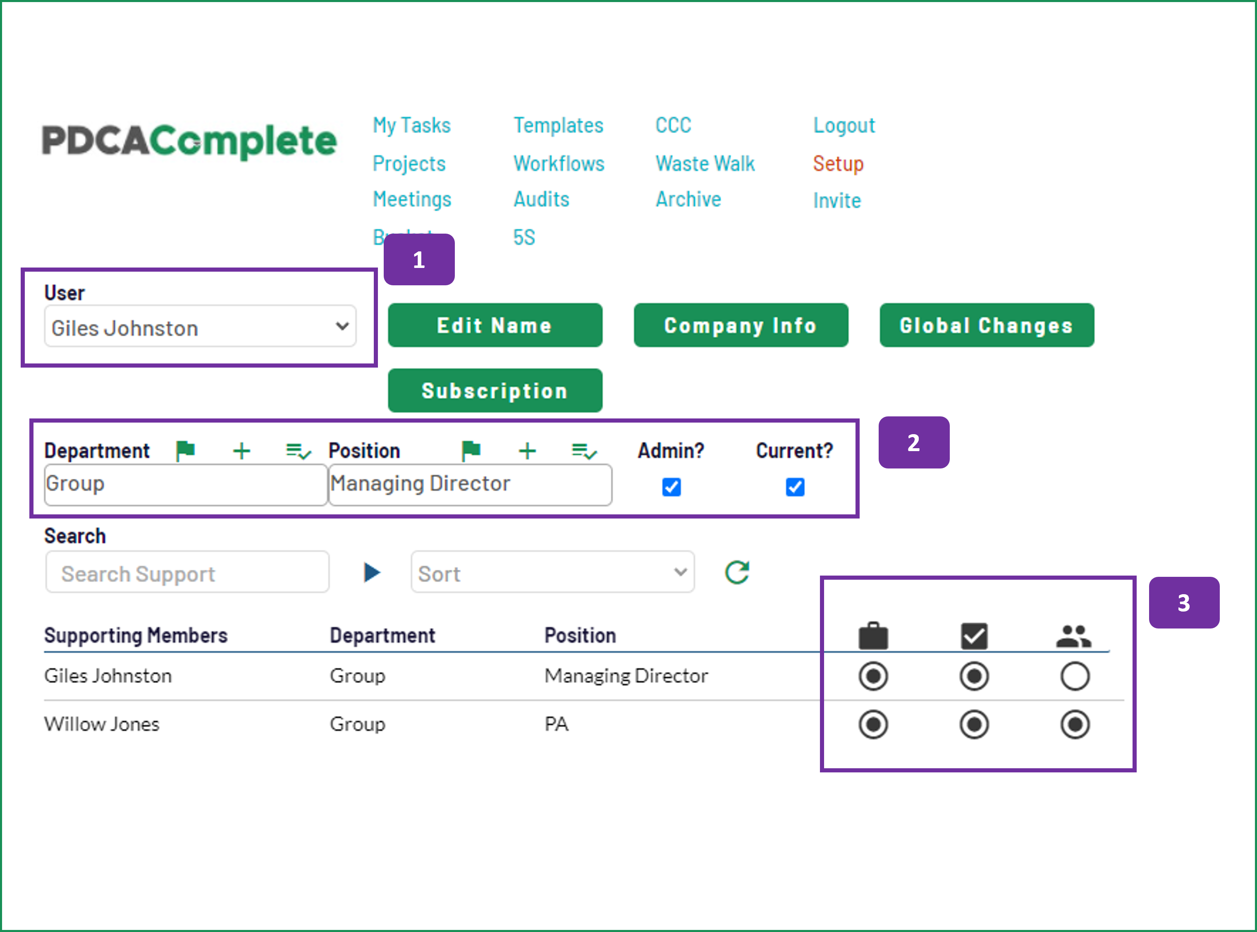Viewport: 1257px width, 932px height.
Task: Open the Audits page
Action: [x=541, y=199]
